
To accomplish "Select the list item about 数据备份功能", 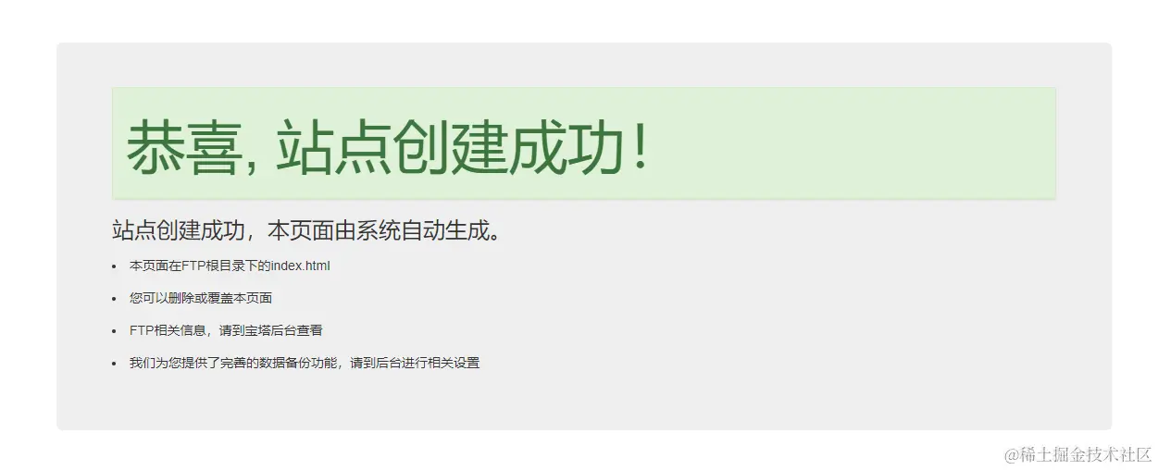I will (305, 363).
